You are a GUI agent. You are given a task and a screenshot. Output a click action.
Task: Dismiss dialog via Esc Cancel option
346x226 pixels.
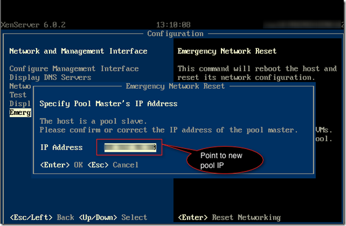[x=113, y=165]
